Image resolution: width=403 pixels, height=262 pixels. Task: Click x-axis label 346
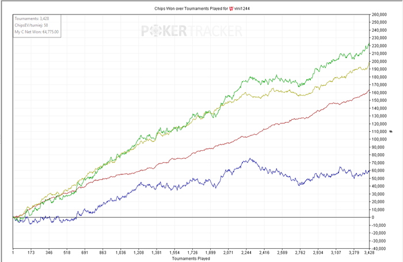click(x=49, y=253)
